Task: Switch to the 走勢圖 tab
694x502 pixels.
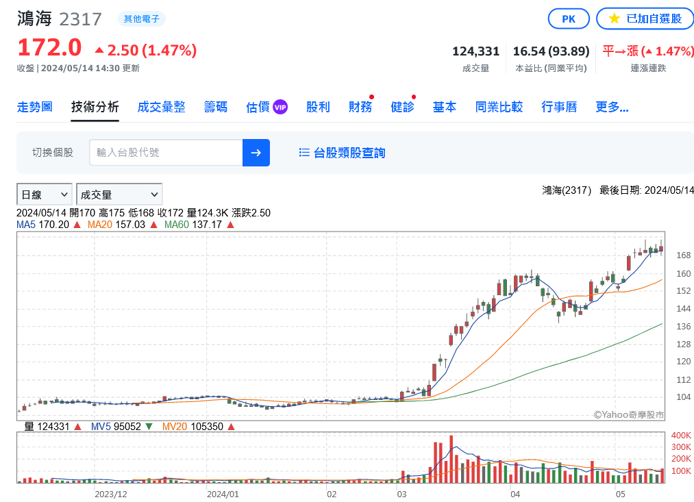Action: pyautogui.click(x=34, y=107)
